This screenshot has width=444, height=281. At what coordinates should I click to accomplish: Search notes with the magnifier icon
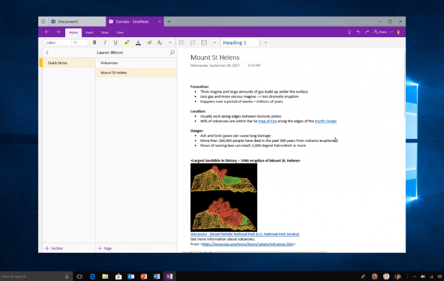[x=172, y=53]
